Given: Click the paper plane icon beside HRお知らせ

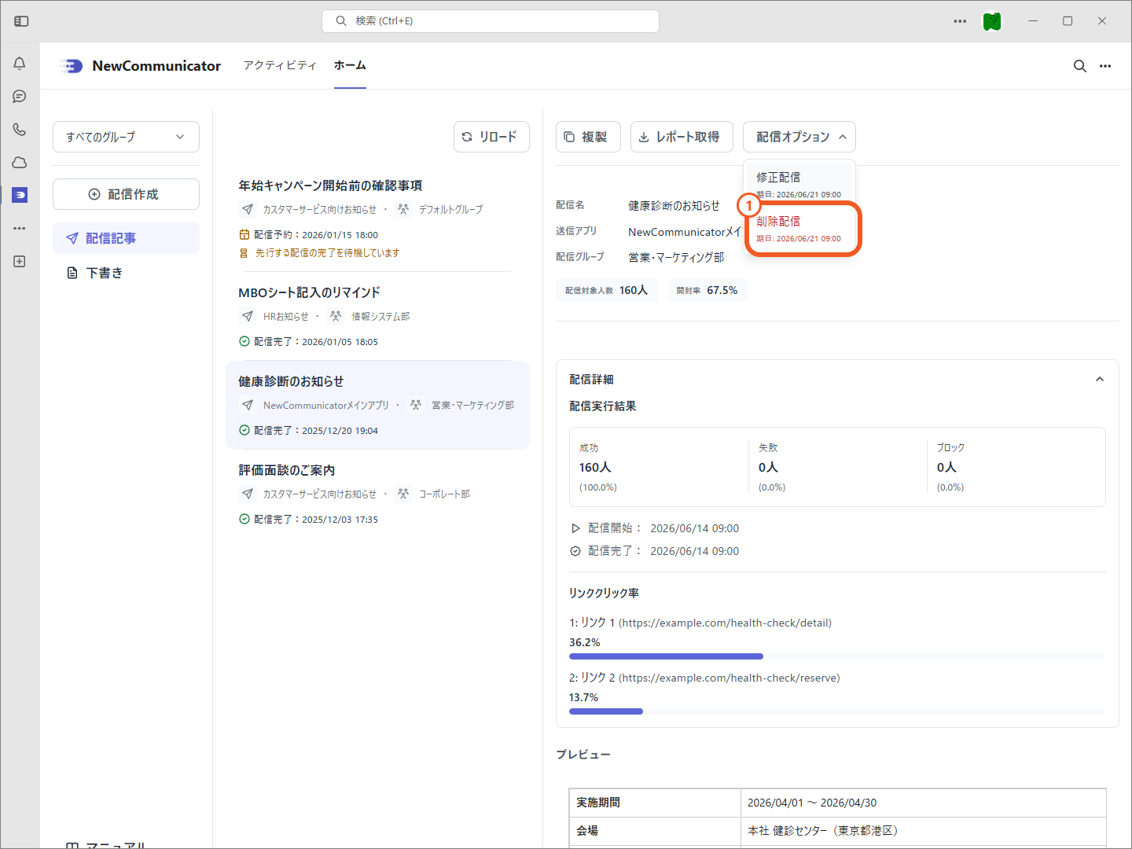Looking at the screenshot, I should coord(248,316).
